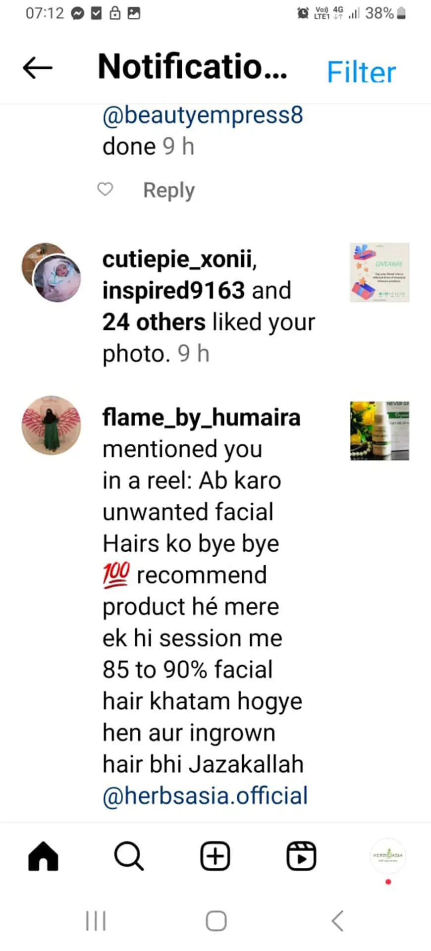
Task: Open the giveaway photo thumbnail
Action: pyautogui.click(x=379, y=272)
